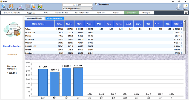Viewport: 189px width, 100px height.
Task: Select the Peerberry row
Action: tap(104, 53)
